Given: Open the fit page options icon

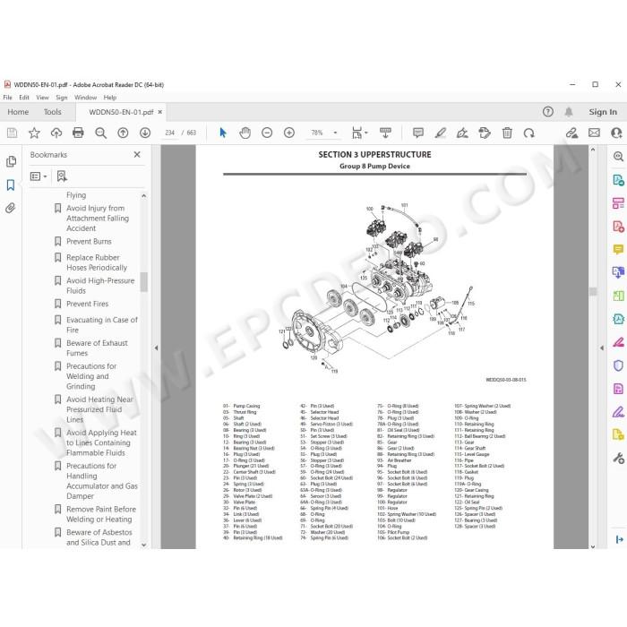Looking at the screenshot, I should click(x=359, y=133).
